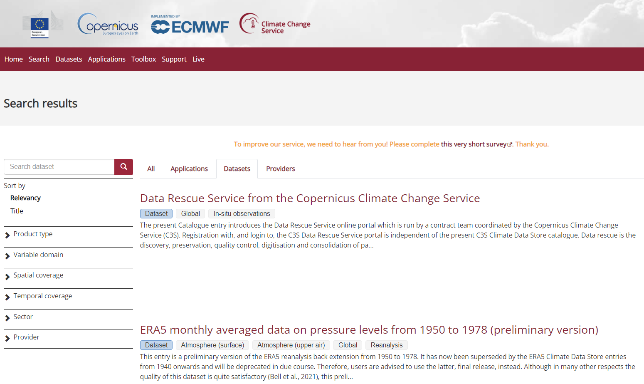The image size is (644, 384).
Task: Sort results by Title
Action: pos(17,211)
